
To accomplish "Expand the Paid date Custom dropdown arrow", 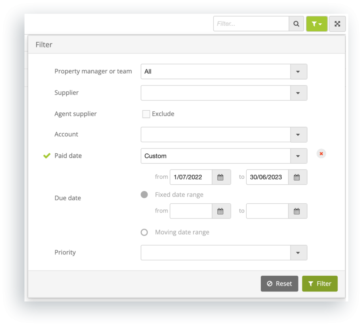I will tap(299, 156).
